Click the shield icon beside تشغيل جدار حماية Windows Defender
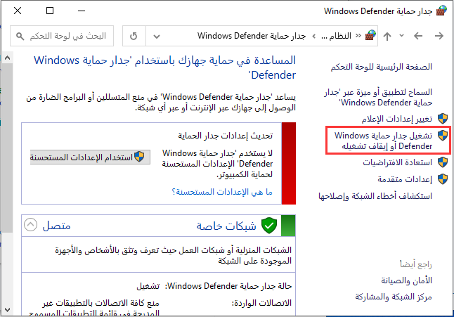The width and height of the screenshot is (454, 317). click(443, 135)
